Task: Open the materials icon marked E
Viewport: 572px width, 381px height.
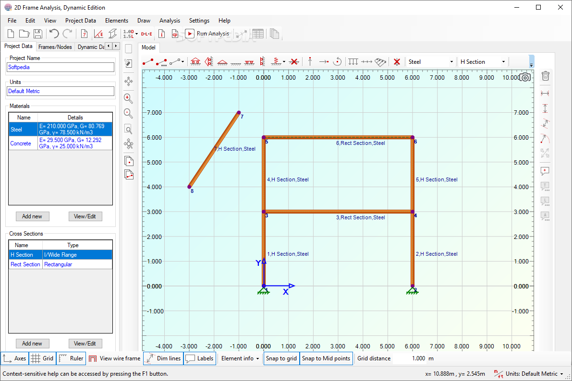Action: (x=98, y=34)
